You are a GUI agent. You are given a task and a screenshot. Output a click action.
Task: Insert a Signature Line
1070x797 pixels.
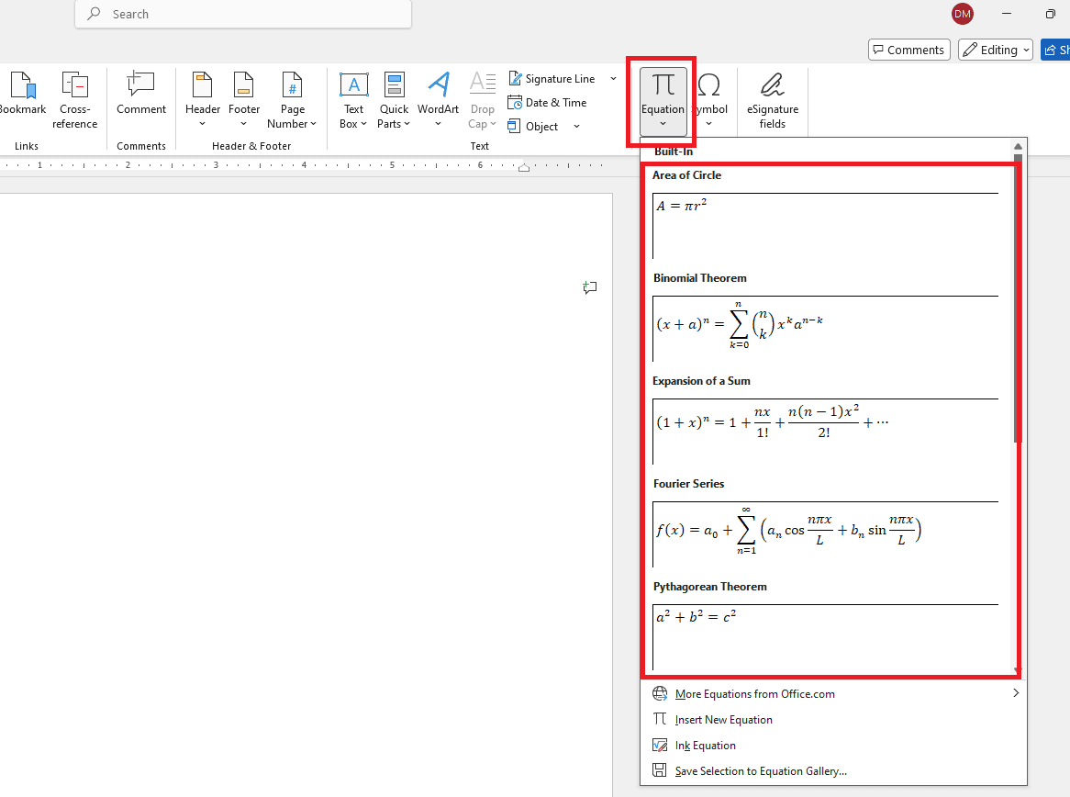[552, 79]
